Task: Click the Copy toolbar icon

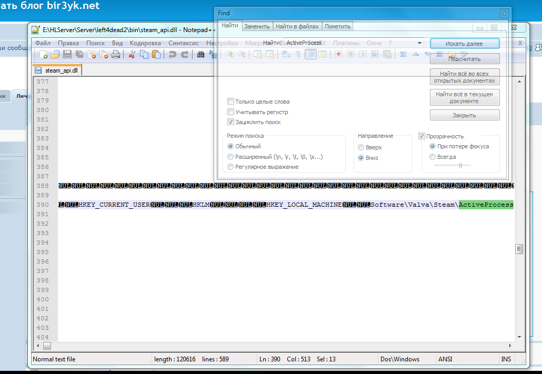Action: [144, 54]
